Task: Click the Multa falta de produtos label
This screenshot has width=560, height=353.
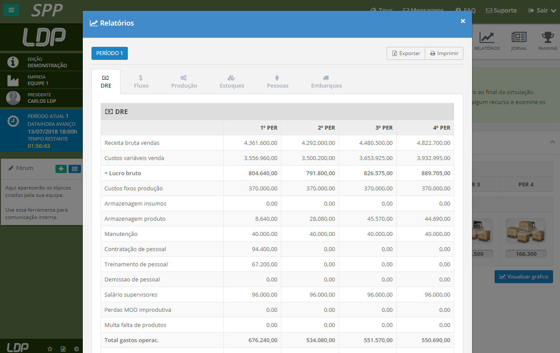Action: click(135, 325)
